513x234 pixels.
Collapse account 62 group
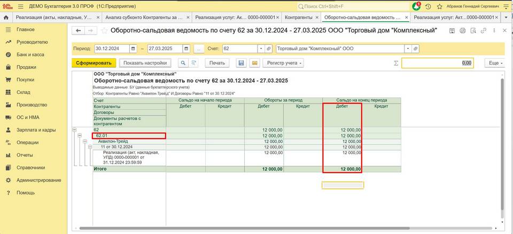(74, 130)
